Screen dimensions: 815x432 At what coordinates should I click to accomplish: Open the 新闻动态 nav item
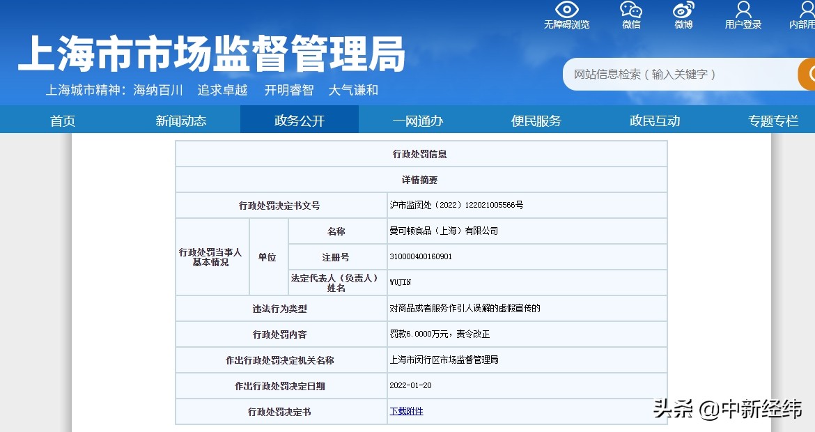tap(181, 121)
